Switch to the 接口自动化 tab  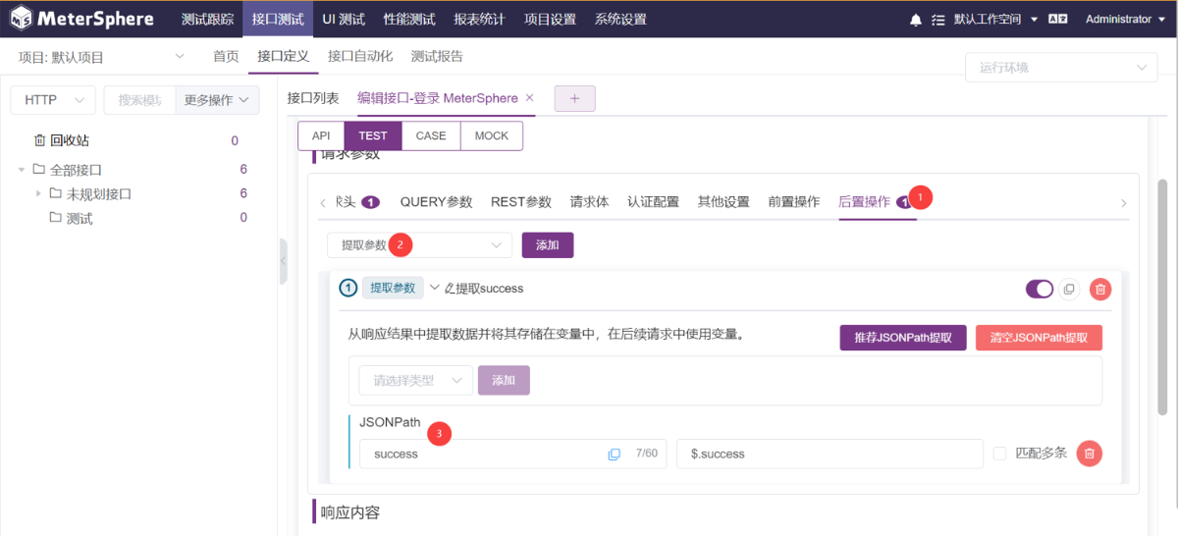pyautogui.click(x=360, y=57)
